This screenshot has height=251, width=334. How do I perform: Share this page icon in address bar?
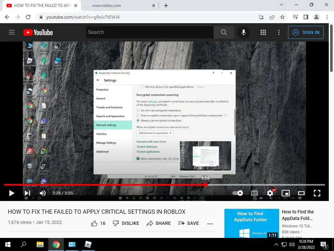coord(272,17)
